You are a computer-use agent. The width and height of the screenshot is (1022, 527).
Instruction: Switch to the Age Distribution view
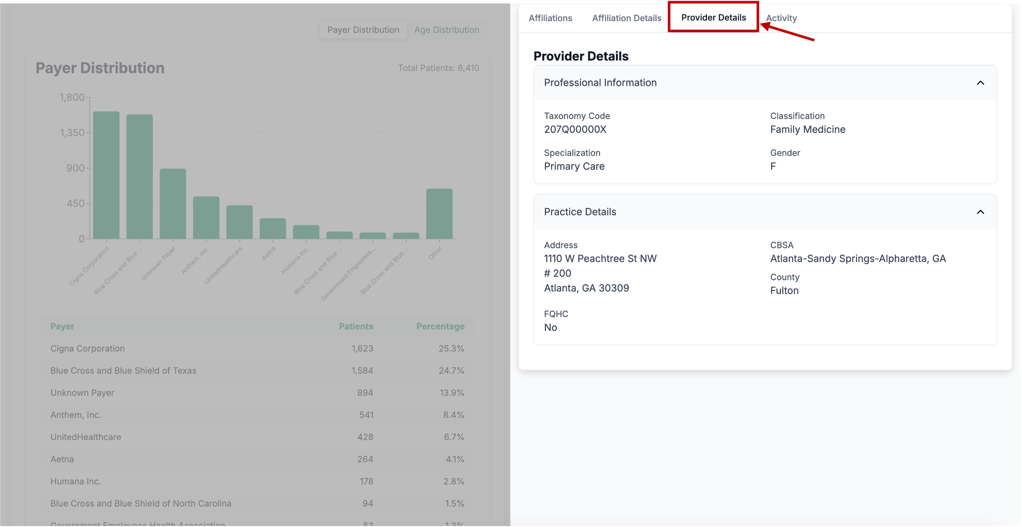[446, 30]
